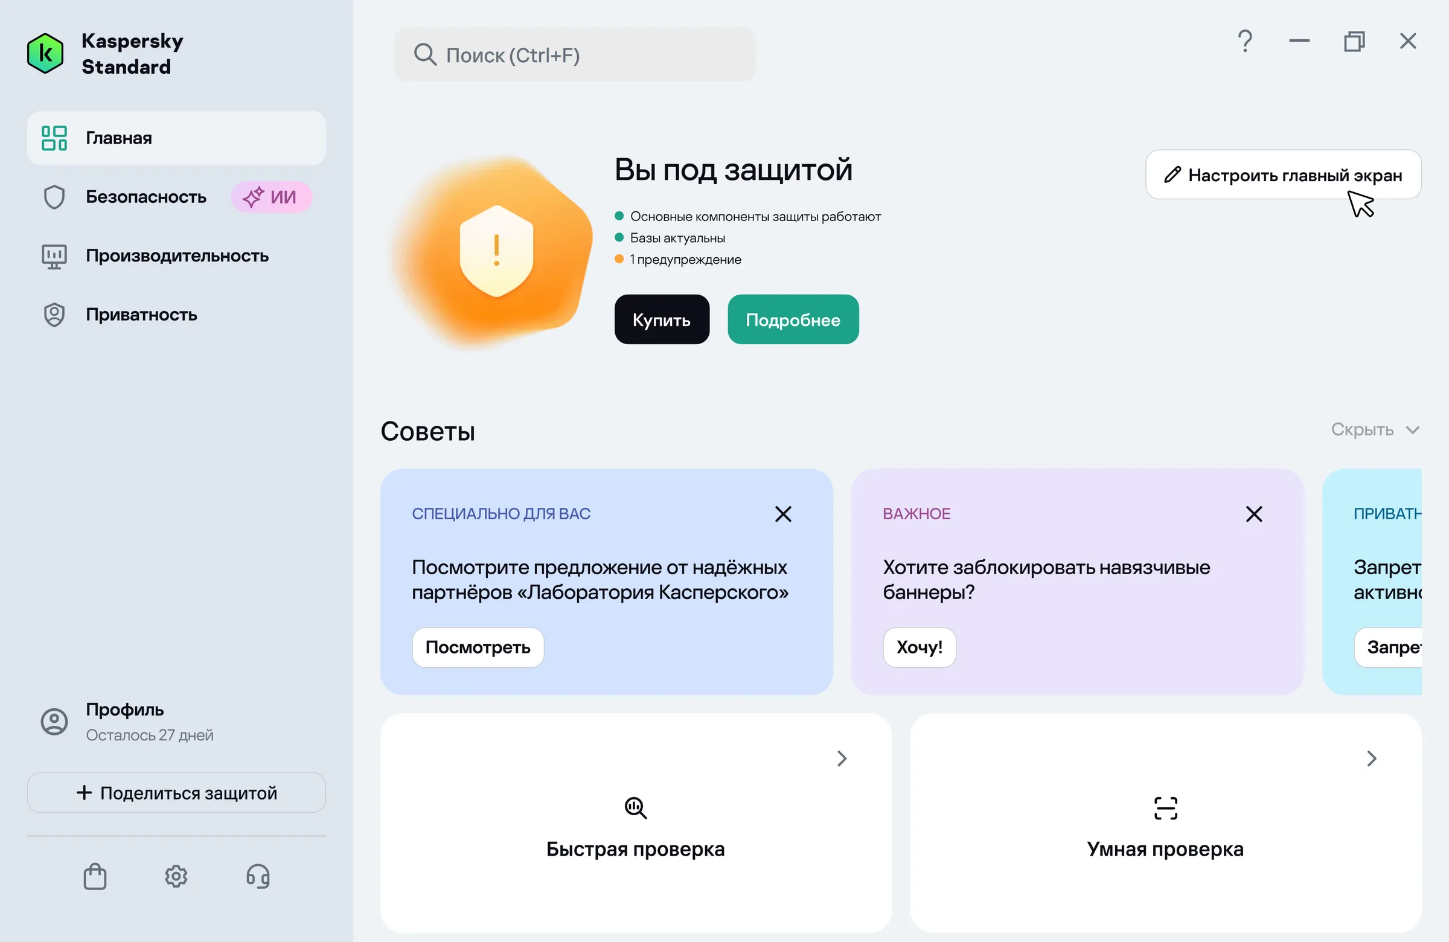Click the Быстрая проверка magnifier icon
This screenshot has width=1449, height=942.
[636, 808]
